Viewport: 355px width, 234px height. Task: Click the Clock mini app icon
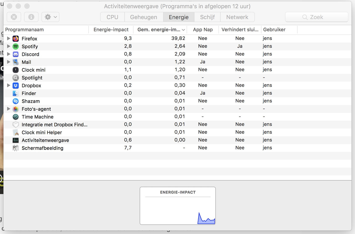click(16, 70)
